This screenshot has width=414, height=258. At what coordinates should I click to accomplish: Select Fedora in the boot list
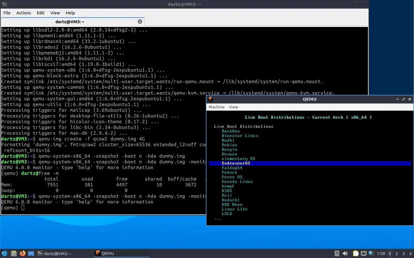point(229,173)
